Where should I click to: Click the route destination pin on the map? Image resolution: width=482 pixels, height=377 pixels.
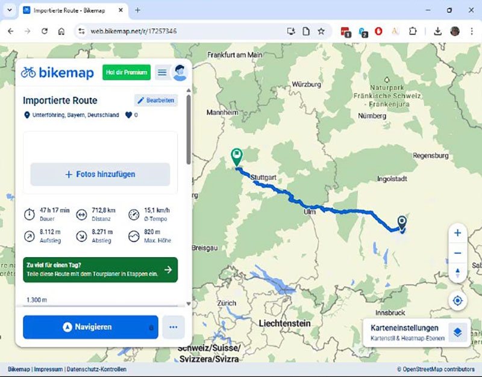pos(402,222)
